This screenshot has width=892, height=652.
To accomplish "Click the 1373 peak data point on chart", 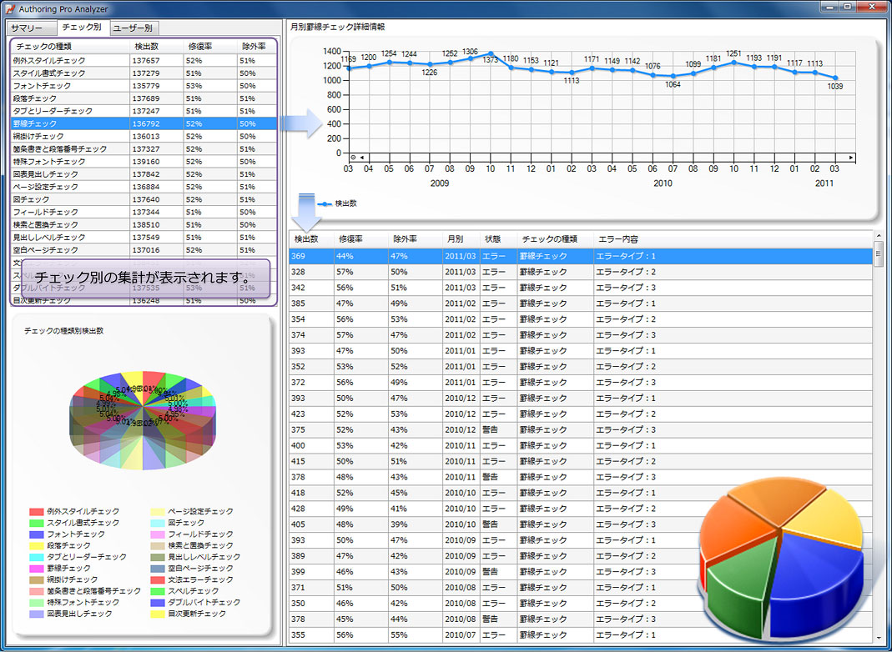I will click(490, 53).
